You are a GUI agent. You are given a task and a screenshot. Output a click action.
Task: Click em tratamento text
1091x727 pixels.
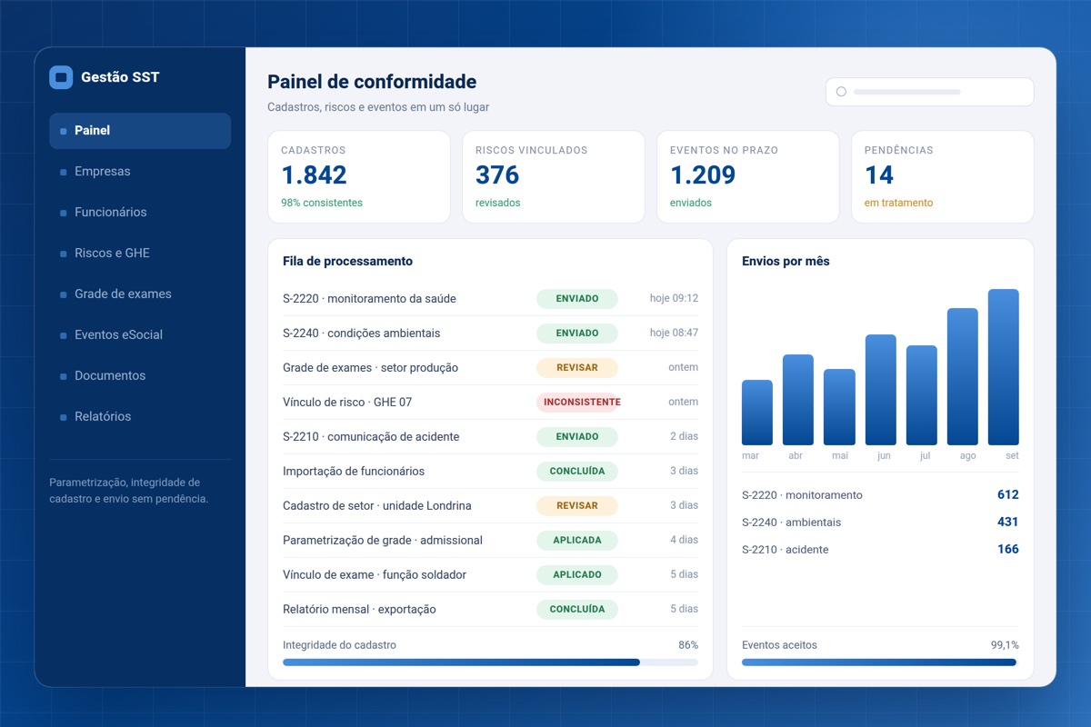pos(898,204)
